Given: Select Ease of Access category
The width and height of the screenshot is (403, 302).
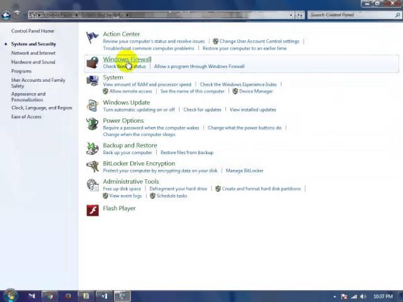Looking at the screenshot, I should pos(26,116).
